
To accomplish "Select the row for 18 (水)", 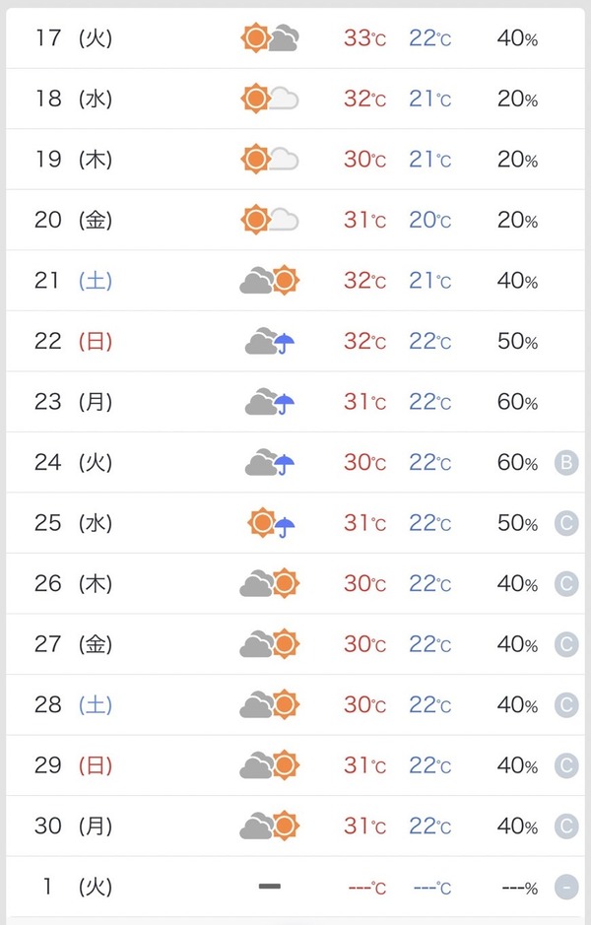I will (295, 99).
